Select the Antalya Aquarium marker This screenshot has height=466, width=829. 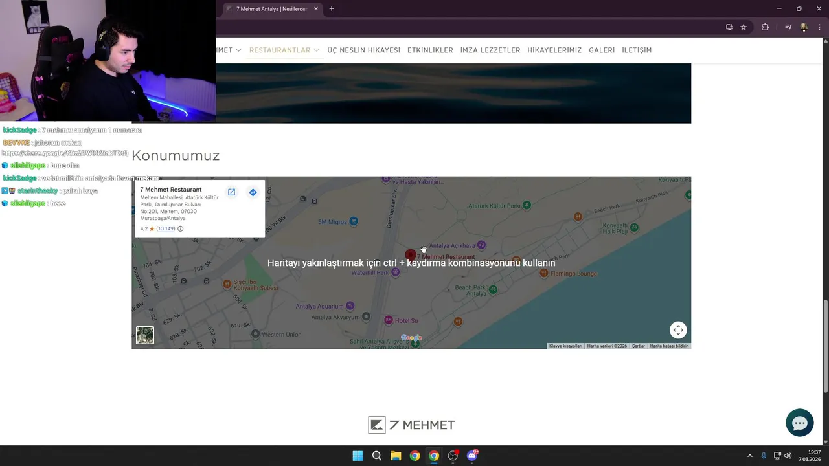click(350, 305)
